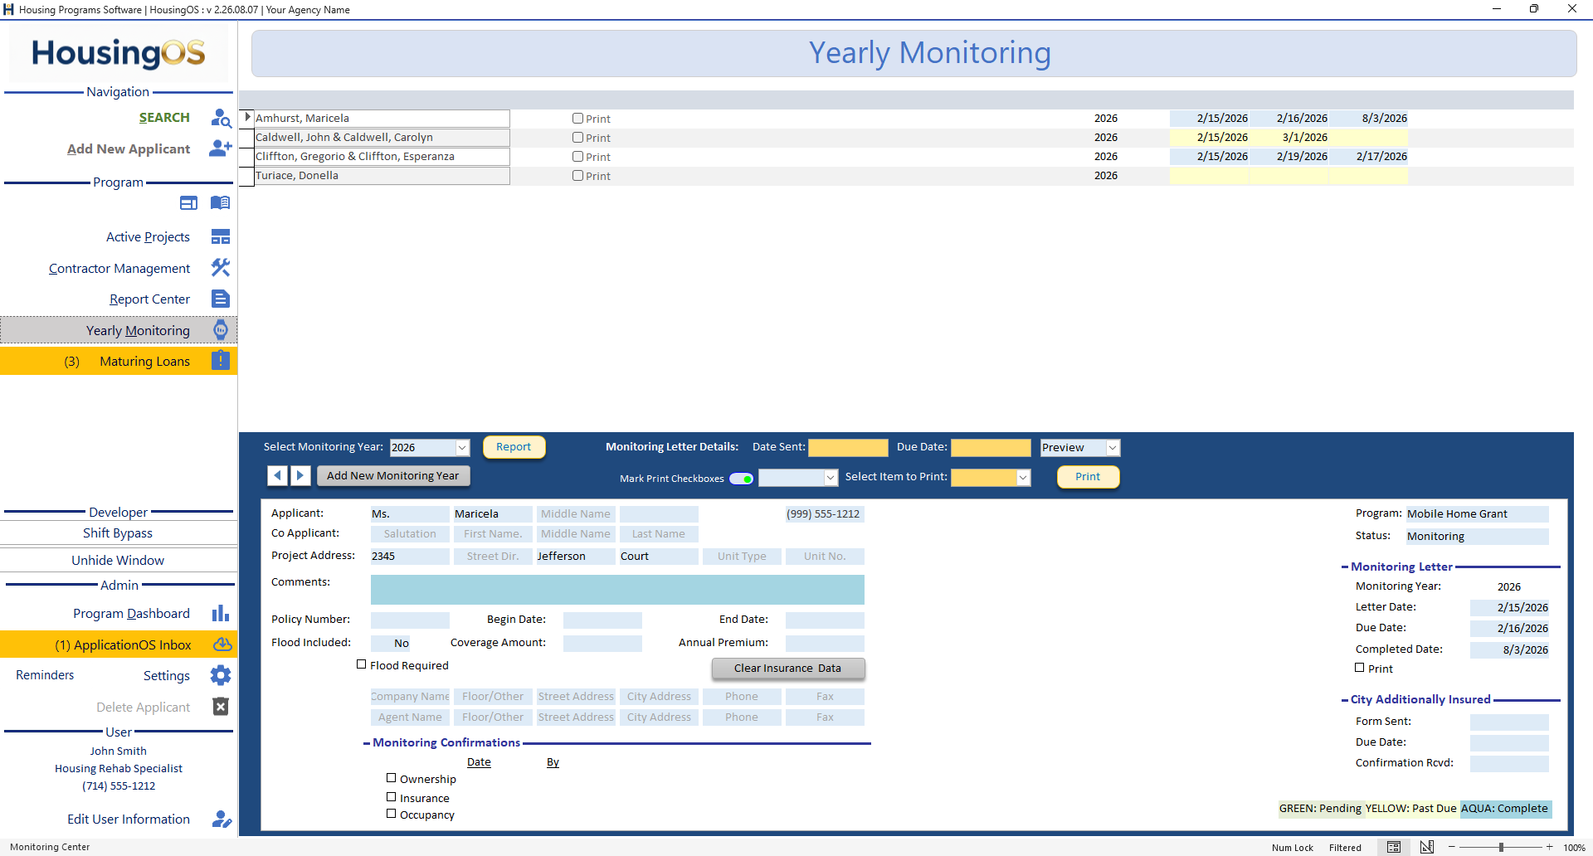Click the Contractor Management tools icon
The height and width of the screenshot is (856, 1593).
click(x=221, y=268)
